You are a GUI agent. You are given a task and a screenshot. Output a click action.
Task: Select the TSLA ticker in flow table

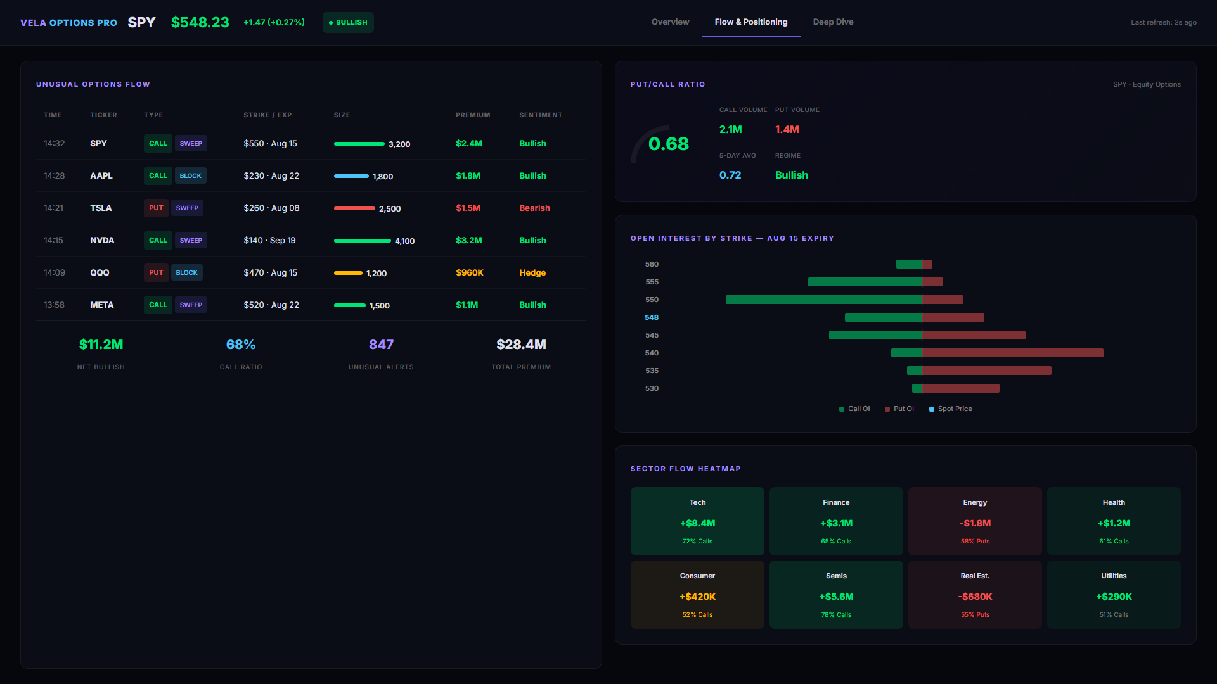click(x=101, y=208)
